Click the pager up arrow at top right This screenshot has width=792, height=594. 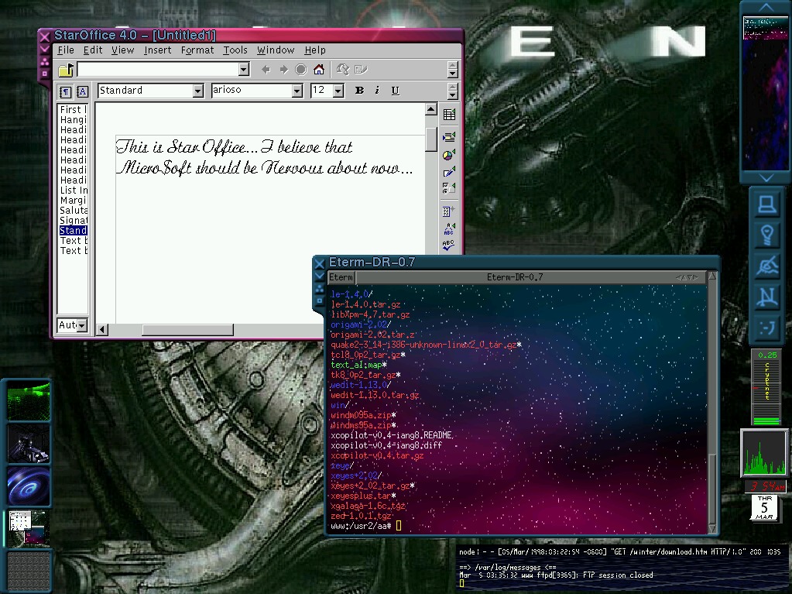click(766, 7)
